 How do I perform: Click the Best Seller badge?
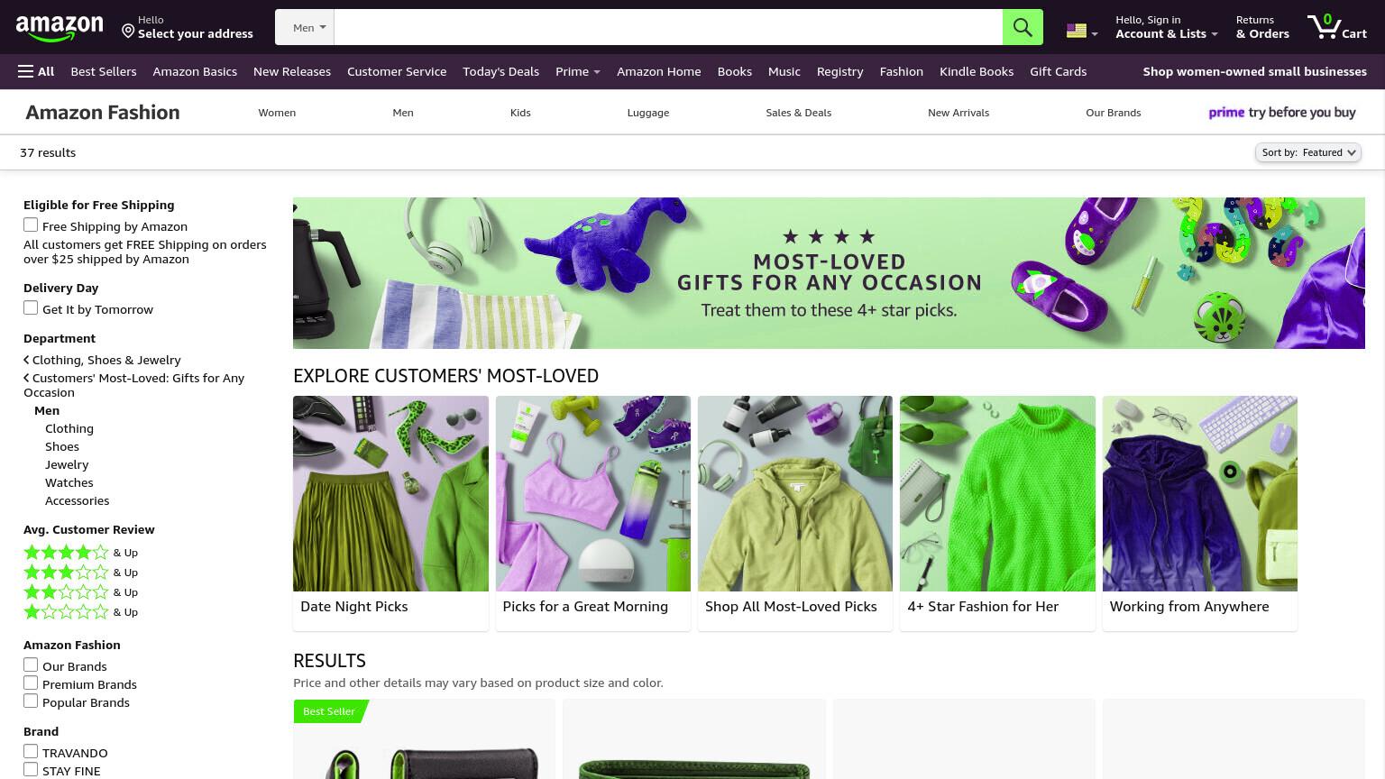tap(329, 711)
